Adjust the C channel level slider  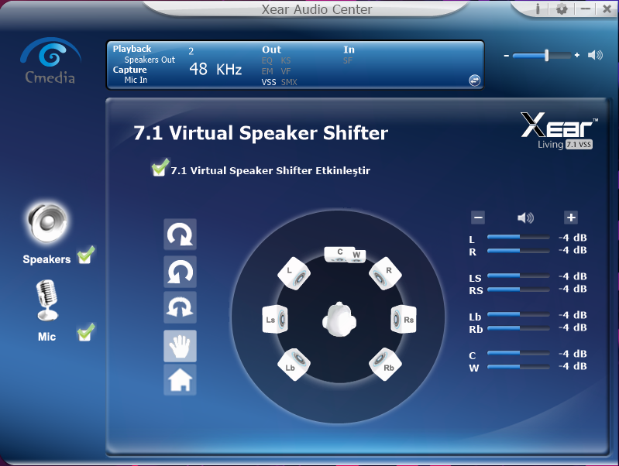point(518,353)
